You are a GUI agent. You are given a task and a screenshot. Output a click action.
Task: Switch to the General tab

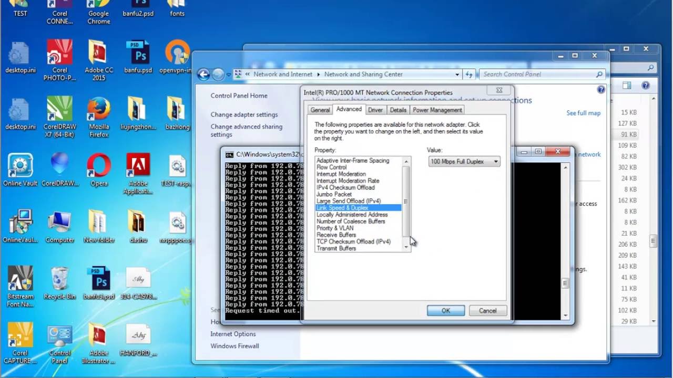pyautogui.click(x=320, y=110)
